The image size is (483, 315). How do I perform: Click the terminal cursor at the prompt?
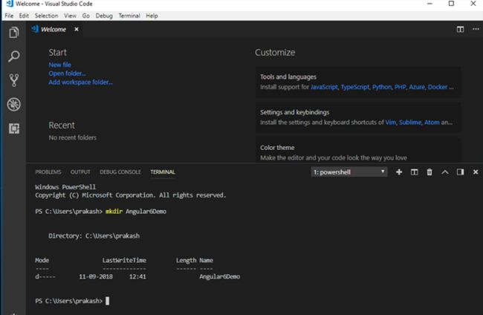pyautogui.click(x=107, y=301)
